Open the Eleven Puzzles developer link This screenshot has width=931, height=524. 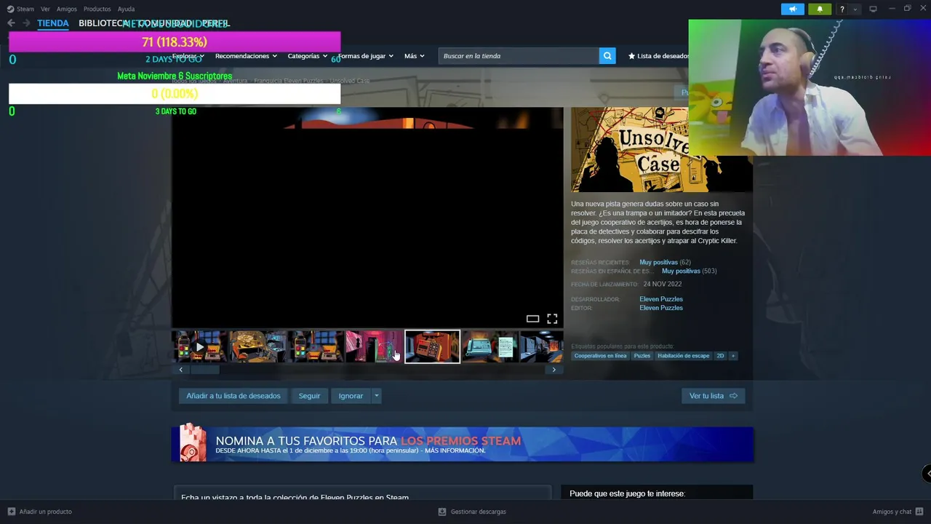point(661,299)
